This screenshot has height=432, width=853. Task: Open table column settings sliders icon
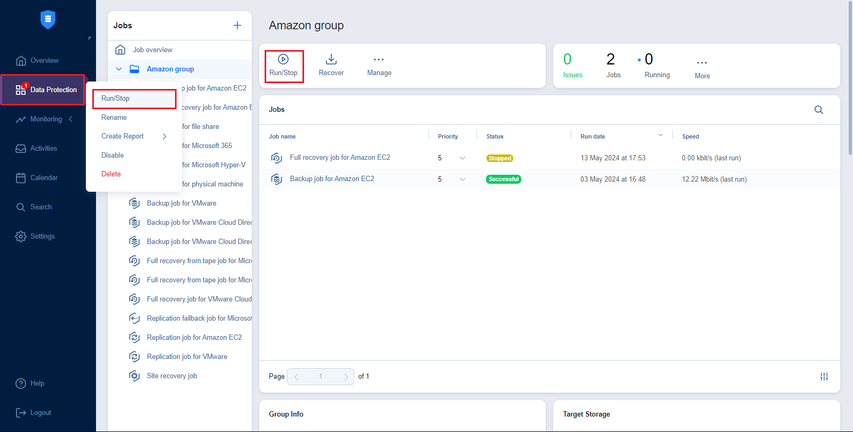(824, 377)
